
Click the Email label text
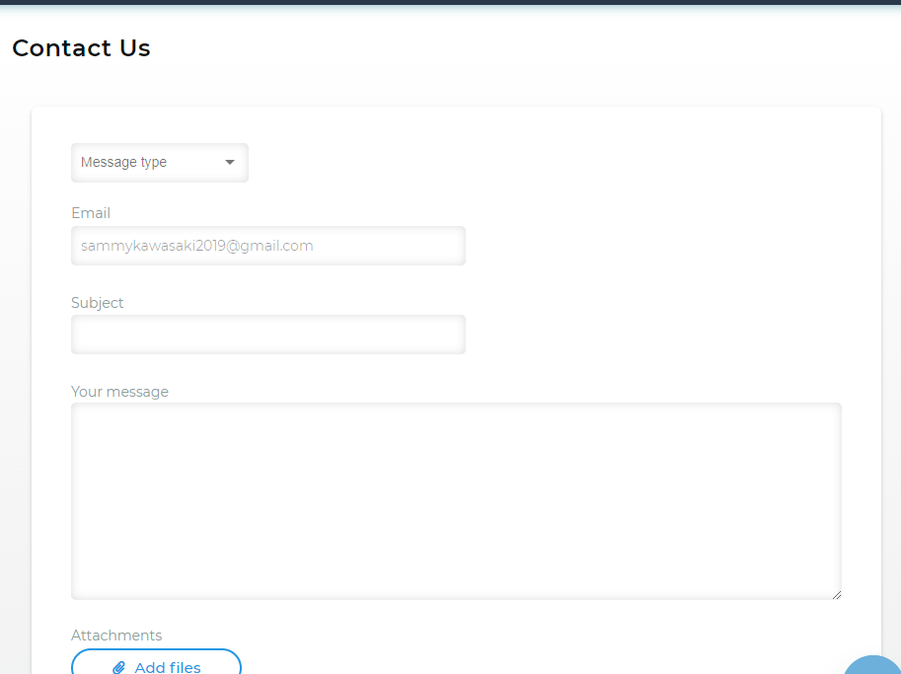tap(91, 213)
